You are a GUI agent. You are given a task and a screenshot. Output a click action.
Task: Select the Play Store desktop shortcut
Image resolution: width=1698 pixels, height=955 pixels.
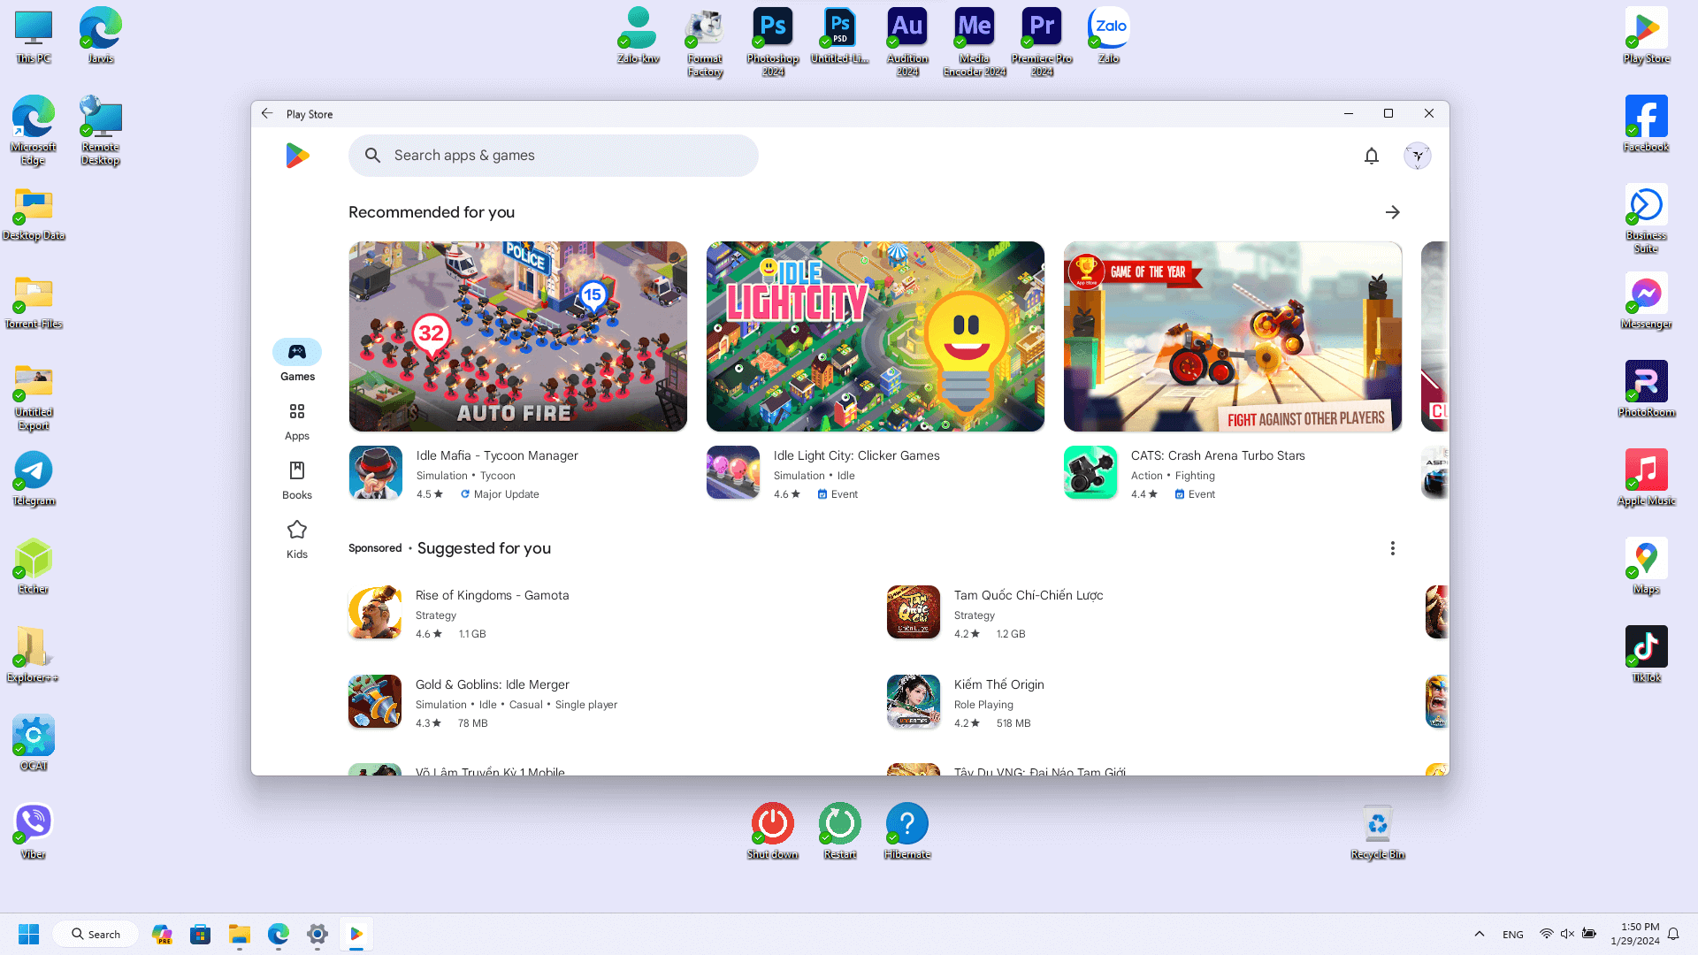point(1647,36)
